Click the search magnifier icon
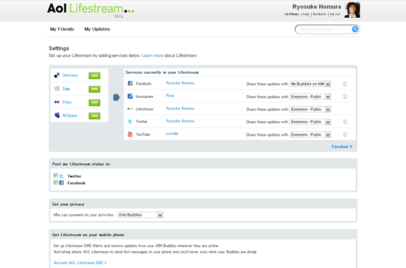The image size is (406, 268). 355,29
